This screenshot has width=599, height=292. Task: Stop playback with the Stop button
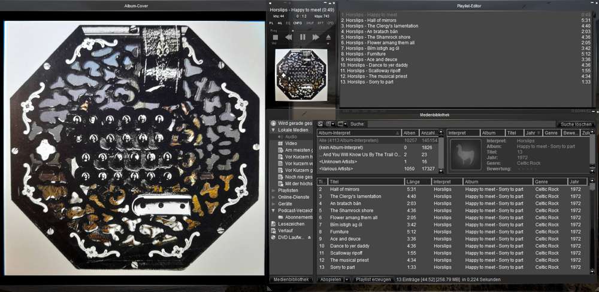pyautogui.click(x=276, y=37)
